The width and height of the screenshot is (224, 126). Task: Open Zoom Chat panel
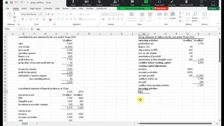click(x=132, y=3)
